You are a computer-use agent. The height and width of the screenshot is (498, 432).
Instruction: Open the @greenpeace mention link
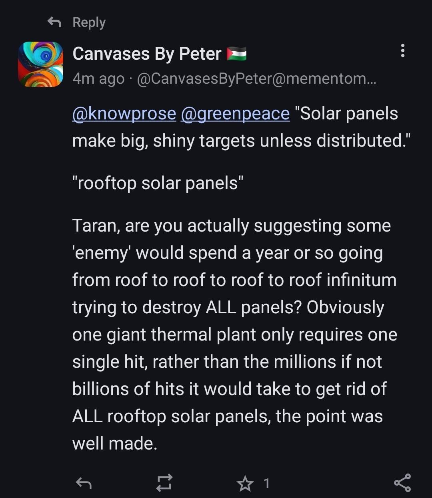click(x=235, y=113)
